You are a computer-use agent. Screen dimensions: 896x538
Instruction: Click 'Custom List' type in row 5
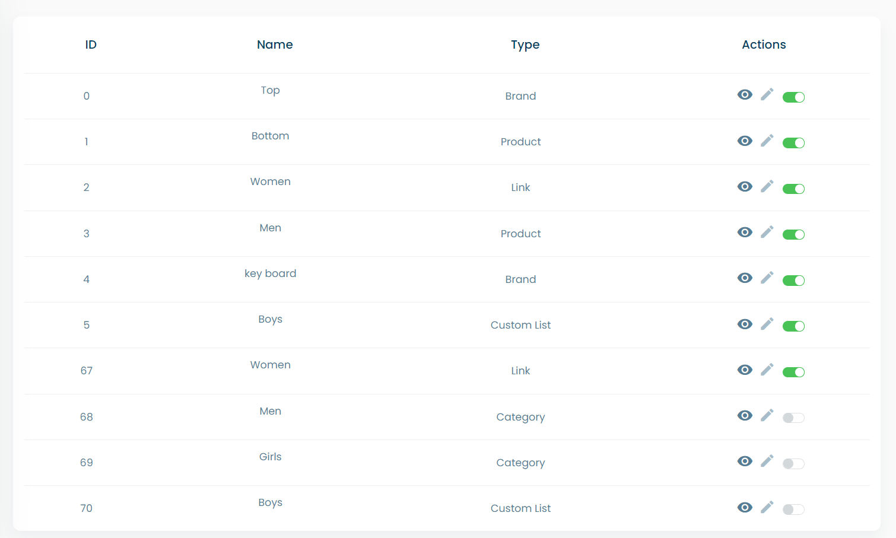click(x=520, y=325)
